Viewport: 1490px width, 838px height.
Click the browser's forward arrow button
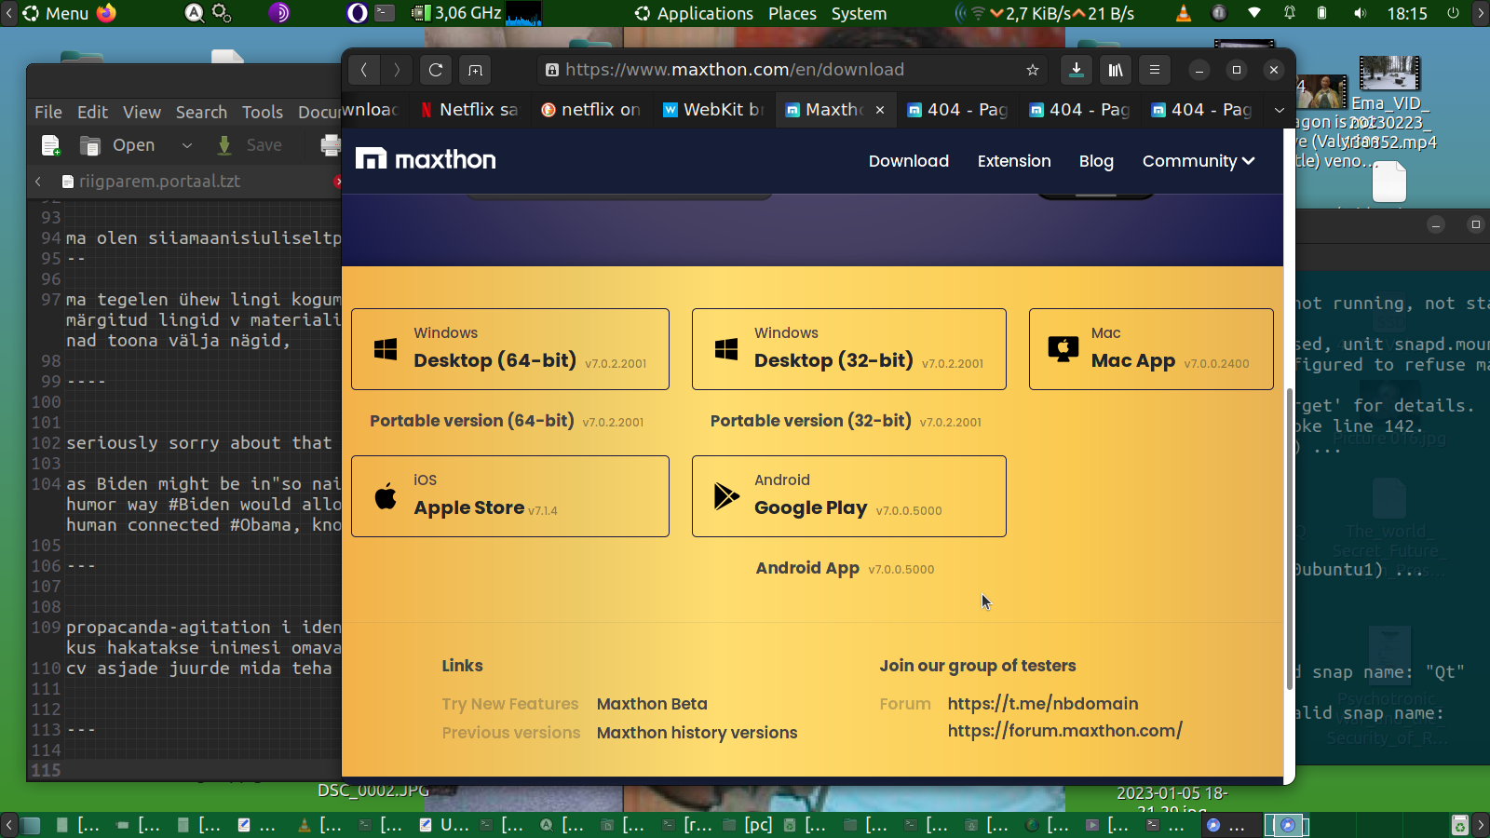click(397, 70)
